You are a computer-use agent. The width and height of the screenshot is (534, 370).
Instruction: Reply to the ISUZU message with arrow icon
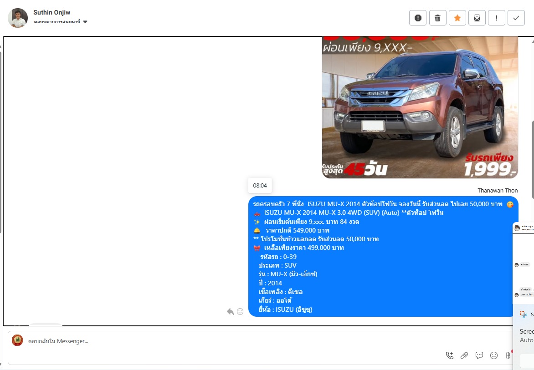pyautogui.click(x=231, y=311)
